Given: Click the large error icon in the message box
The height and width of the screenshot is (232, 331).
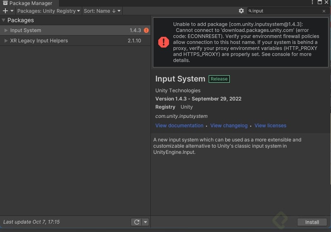Looking at the screenshot, I should pyautogui.click(x=164, y=42).
